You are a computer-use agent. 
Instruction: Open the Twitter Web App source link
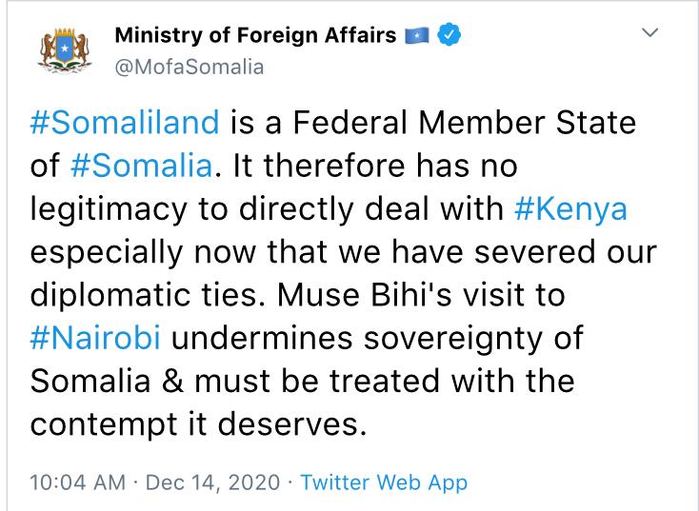coord(384,482)
